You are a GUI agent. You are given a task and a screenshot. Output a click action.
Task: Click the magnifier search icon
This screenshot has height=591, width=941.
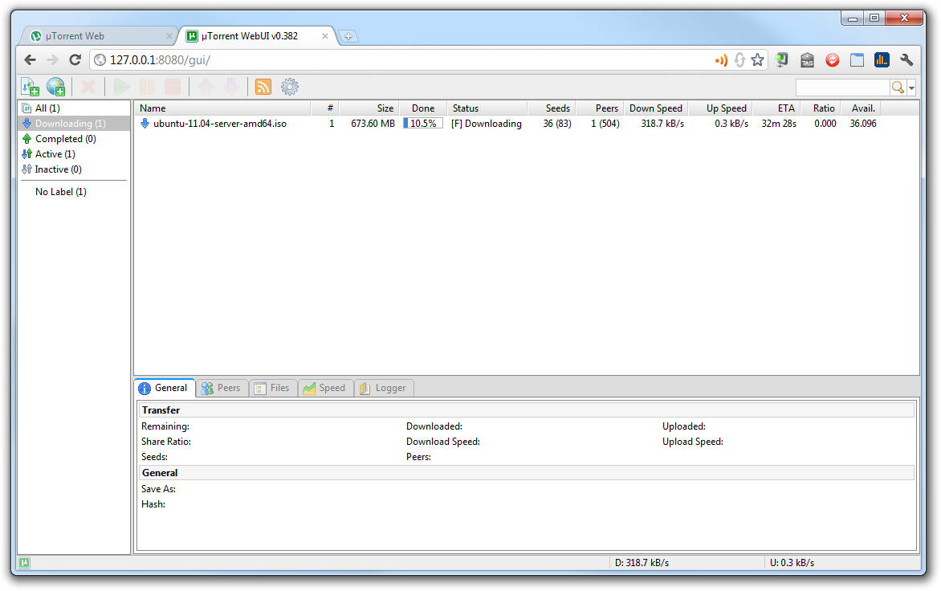pos(898,88)
